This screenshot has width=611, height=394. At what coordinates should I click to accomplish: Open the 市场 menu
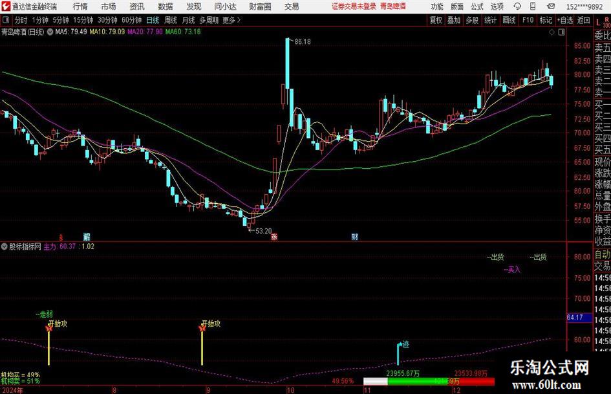click(x=109, y=6)
